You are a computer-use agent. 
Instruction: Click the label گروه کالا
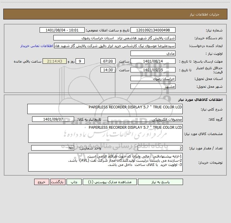pos(215,119)
